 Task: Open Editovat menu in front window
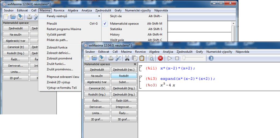[x=104, y=52]
